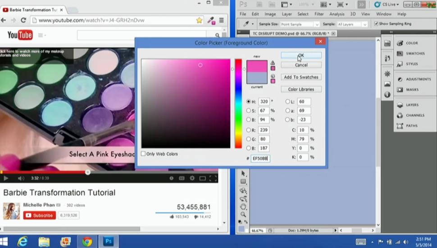The height and width of the screenshot is (248, 437).
Task: Click the YouTube video settings gear
Action: pyautogui.click(x=192, y=179)
